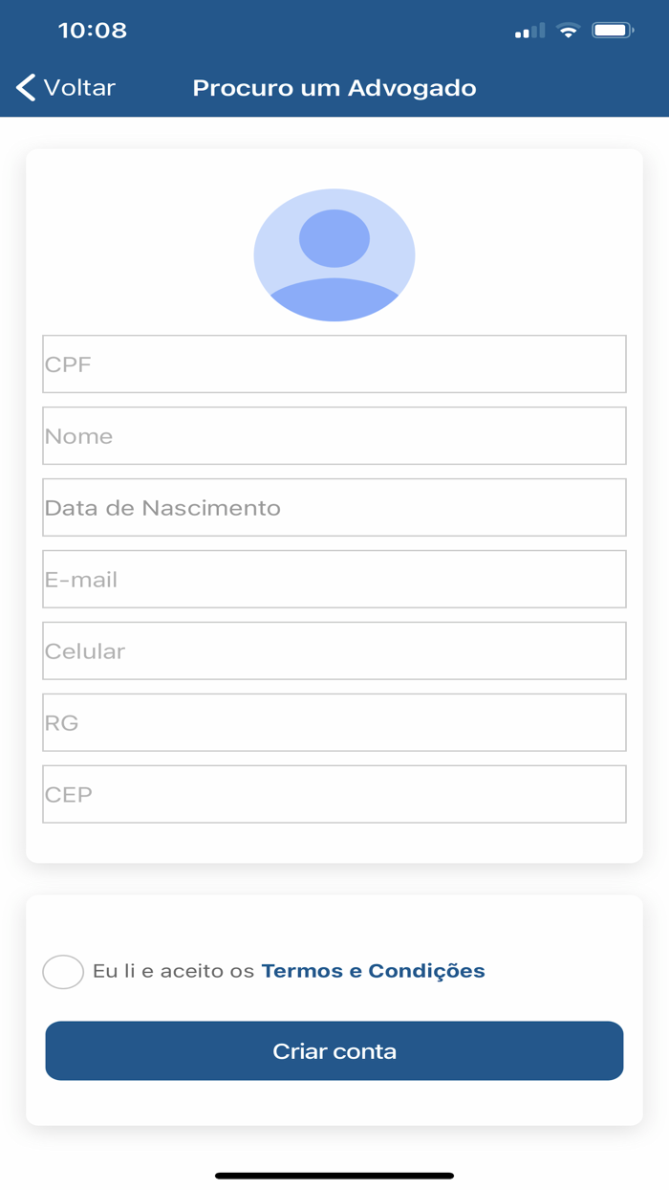
Task: Tap the Procuro um Advogado title
Action: (x=334, y=88)
